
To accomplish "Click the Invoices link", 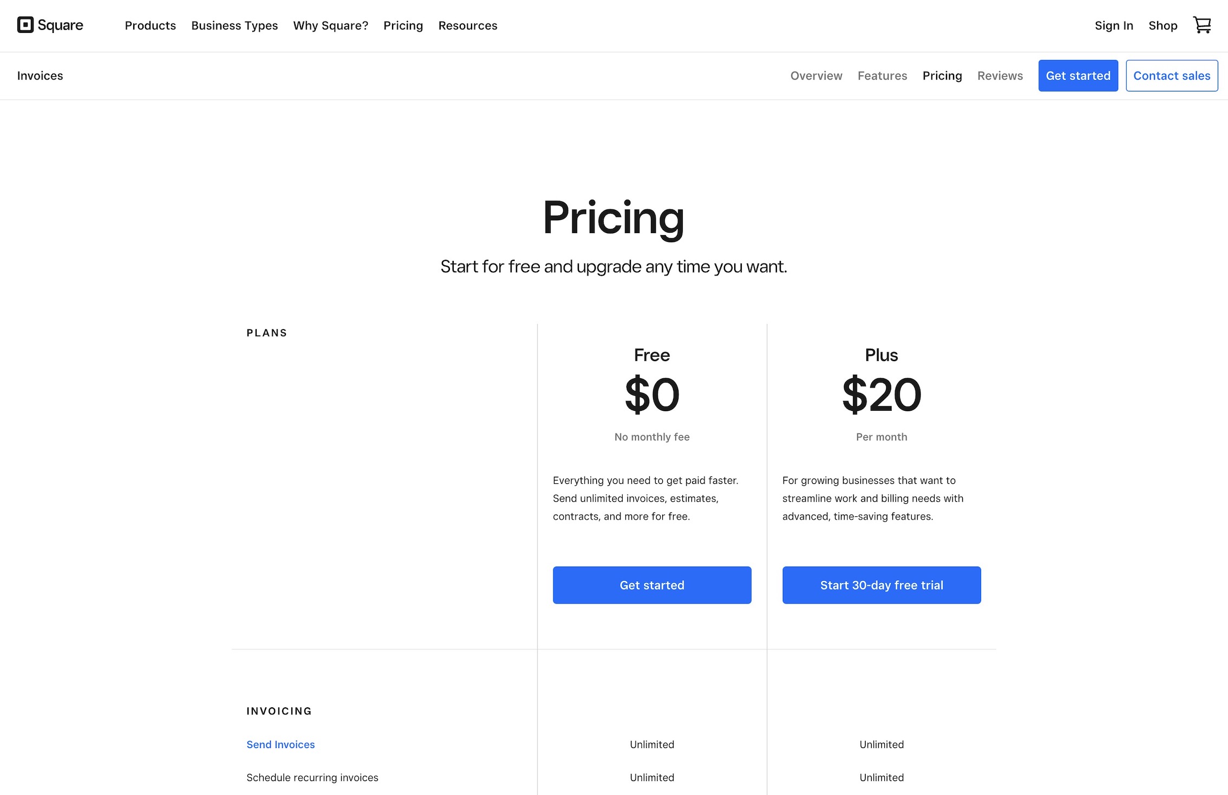I will [40, 76].
